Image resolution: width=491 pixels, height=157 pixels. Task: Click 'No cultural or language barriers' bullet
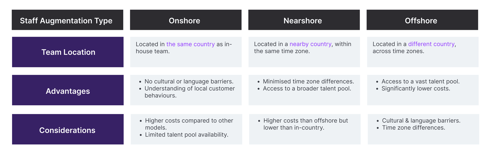189,81
